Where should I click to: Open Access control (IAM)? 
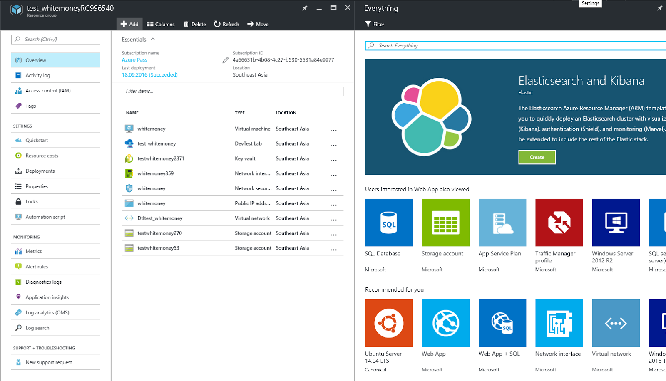pyautogui.click(x=56, y=91)
